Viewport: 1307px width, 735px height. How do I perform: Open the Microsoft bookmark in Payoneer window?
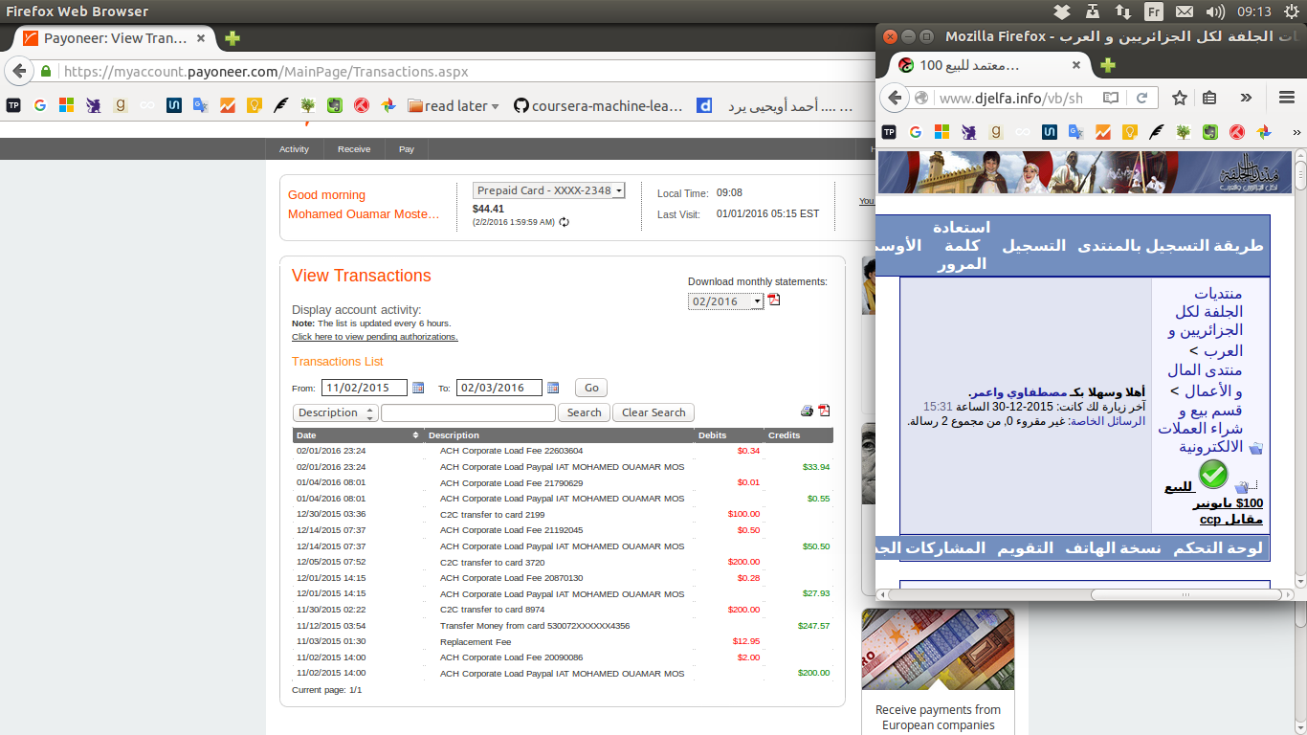pos(66,106)
